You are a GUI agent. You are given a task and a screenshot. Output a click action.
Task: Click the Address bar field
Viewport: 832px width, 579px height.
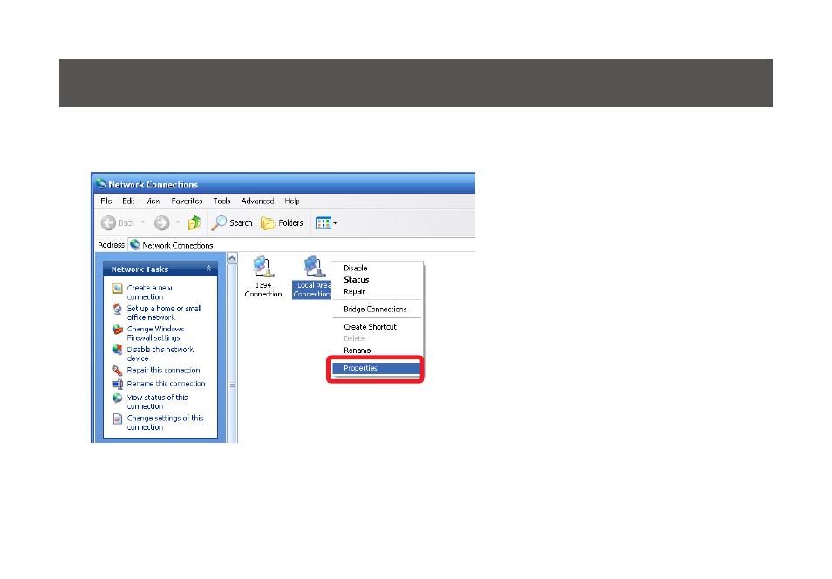coord(302,245)
